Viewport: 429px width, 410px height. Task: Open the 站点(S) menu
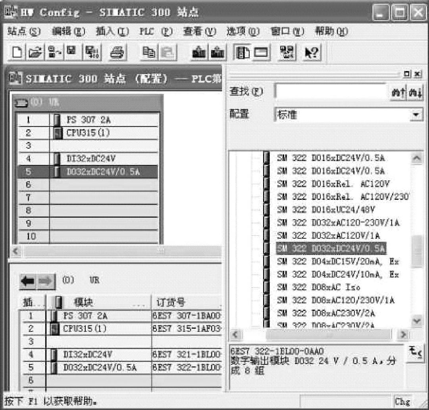coord(24,31)
